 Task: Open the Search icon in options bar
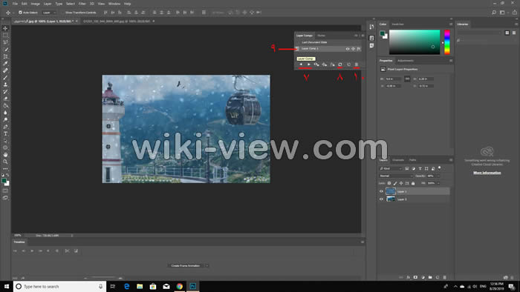point(494,13)
